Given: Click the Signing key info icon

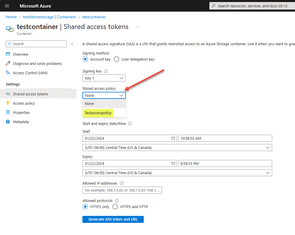Looking at the screenshot, I should tap(106, 71).
